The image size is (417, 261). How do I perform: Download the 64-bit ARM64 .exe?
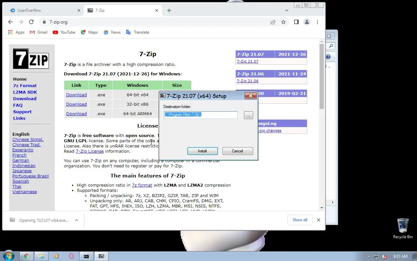76,114
